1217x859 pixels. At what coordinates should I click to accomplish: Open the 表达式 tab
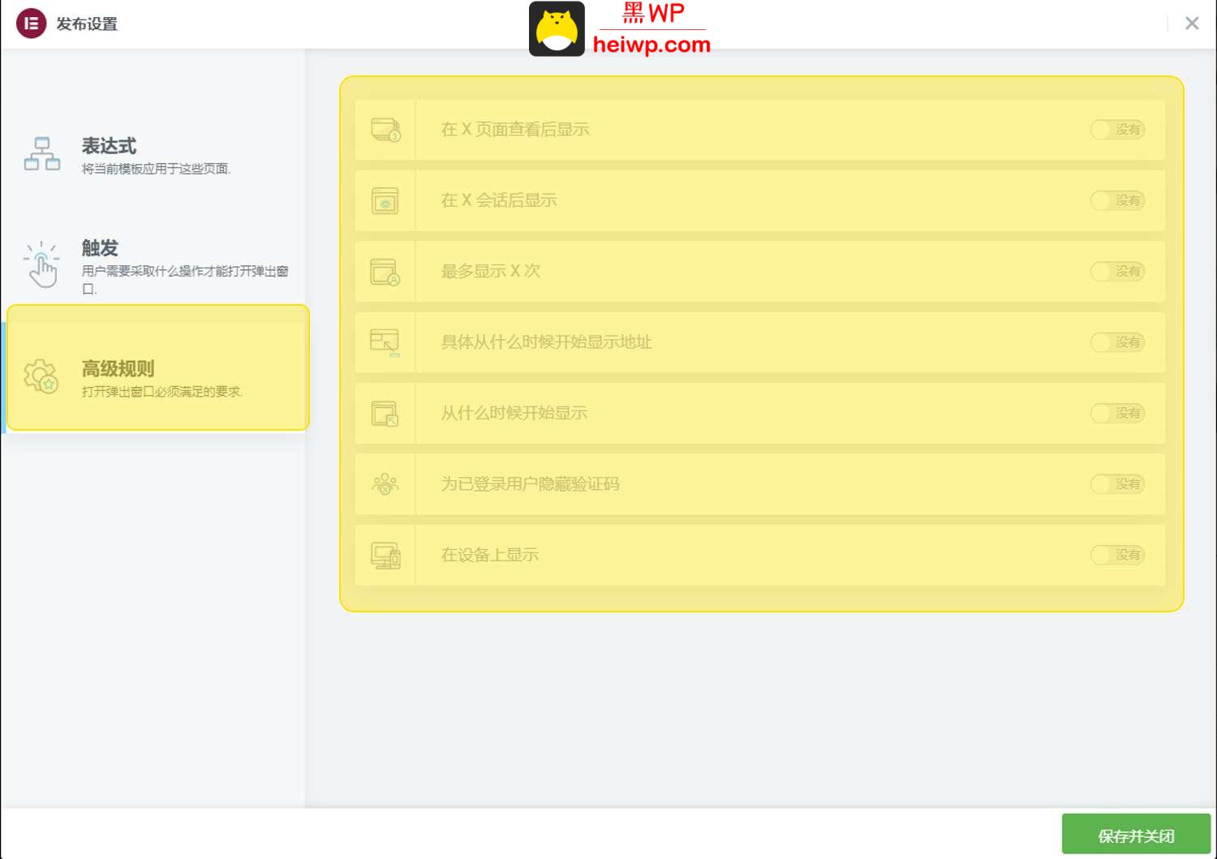(154, 154)
